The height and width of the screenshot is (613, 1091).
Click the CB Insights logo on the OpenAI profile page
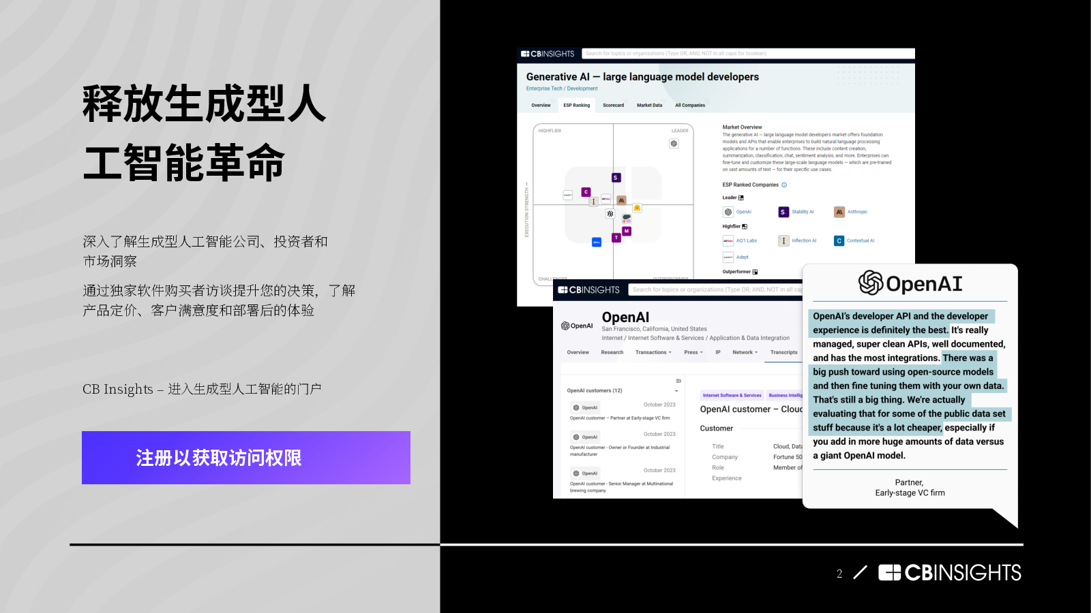[x=589, y=290]
